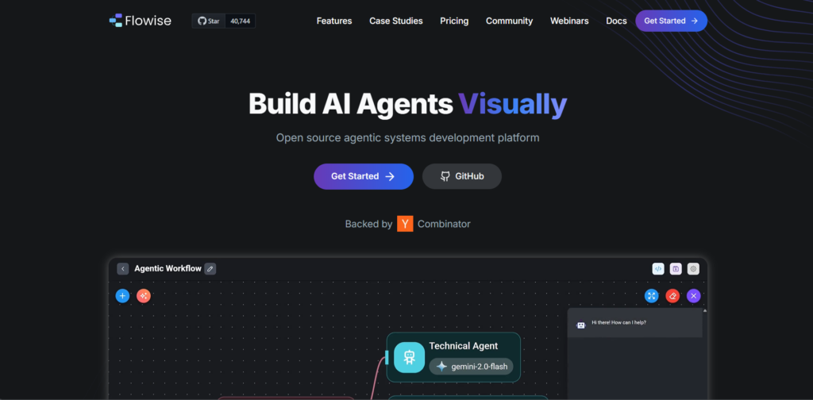Close the chat with purple X icon
Image resolution: width=813 pixels, height=400 pixels.
tap(694, 296)
